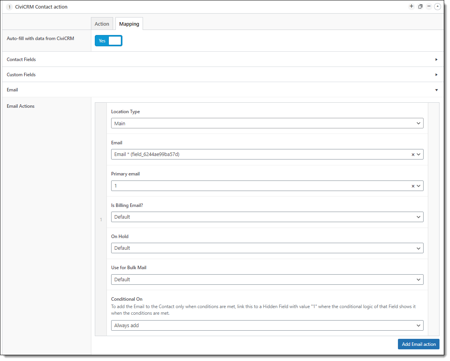Expand the Contact Fields section
Screen dimensions: 450x361
pyautogui.click(x=223, y=60)
